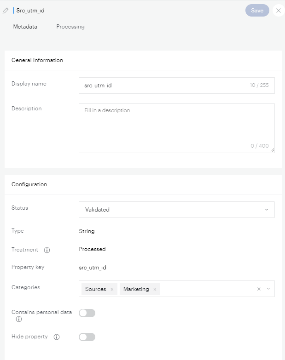Close the property panel with the X icon
Viewport: 285px width, 360px height.
(x=278, y=11)
